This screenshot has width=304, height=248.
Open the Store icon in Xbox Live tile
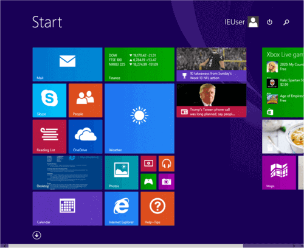pyautogui.click(x=270, y=112)
